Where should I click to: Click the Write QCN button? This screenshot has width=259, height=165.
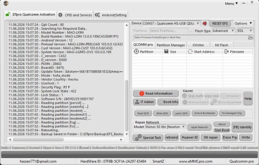(162, 113)
